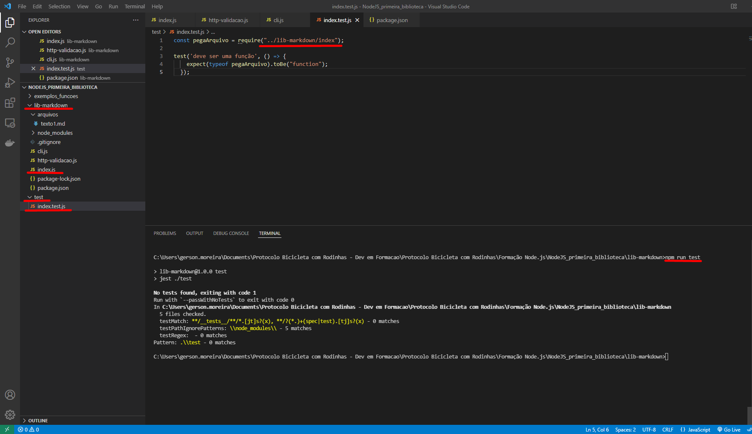Open the Go menu
Image resolution: width=752 pixels, height=434 pixels.
tap(99, 6)
